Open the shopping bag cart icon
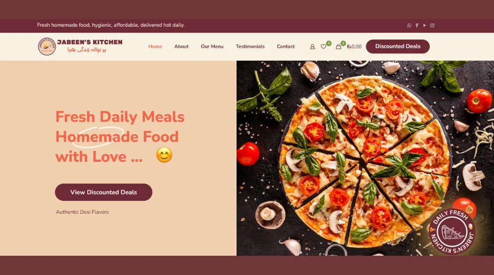 click(x=339, y=46)
